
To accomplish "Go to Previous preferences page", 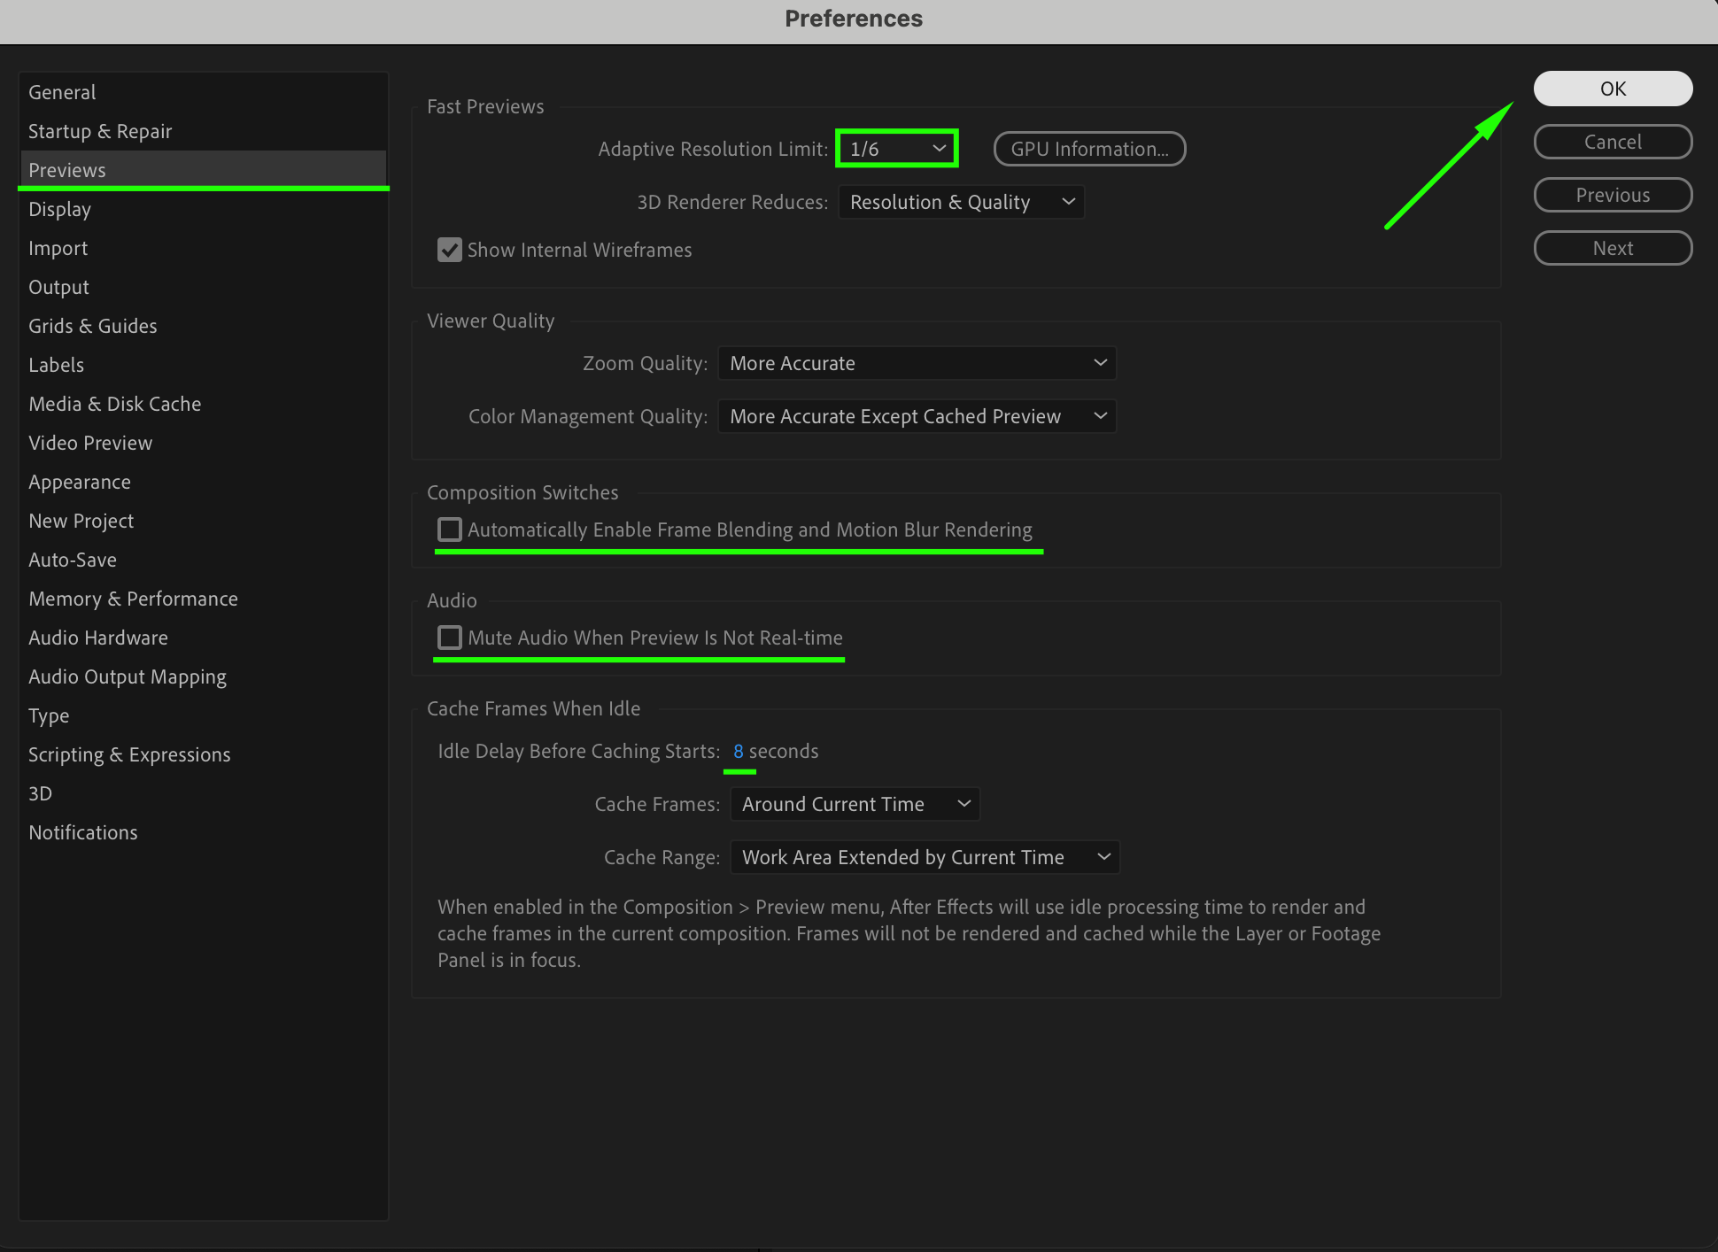I will coord(1612,196).
